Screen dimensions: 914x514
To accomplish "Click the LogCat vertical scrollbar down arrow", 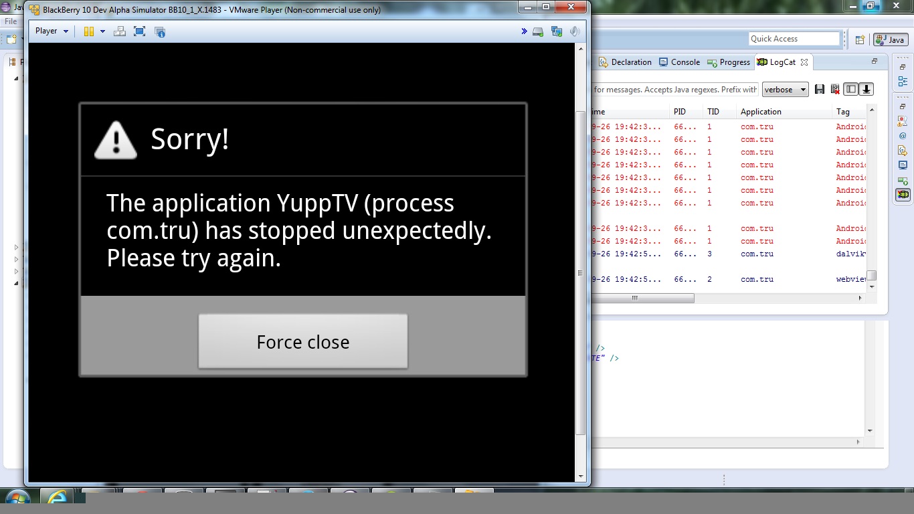I will click(x=872, y=286).
